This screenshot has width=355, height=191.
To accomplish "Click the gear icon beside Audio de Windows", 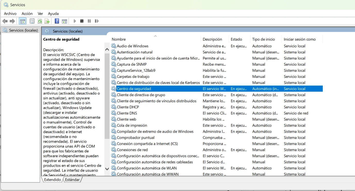I will (x=114, y=46).
